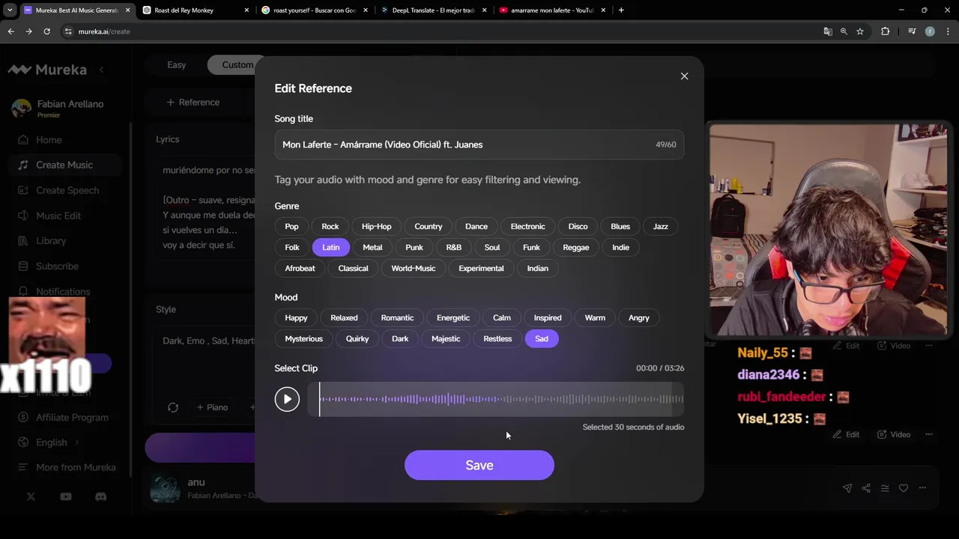Reload the Mureka page
This screenshot has width=959, height=539.
[46, 31]
